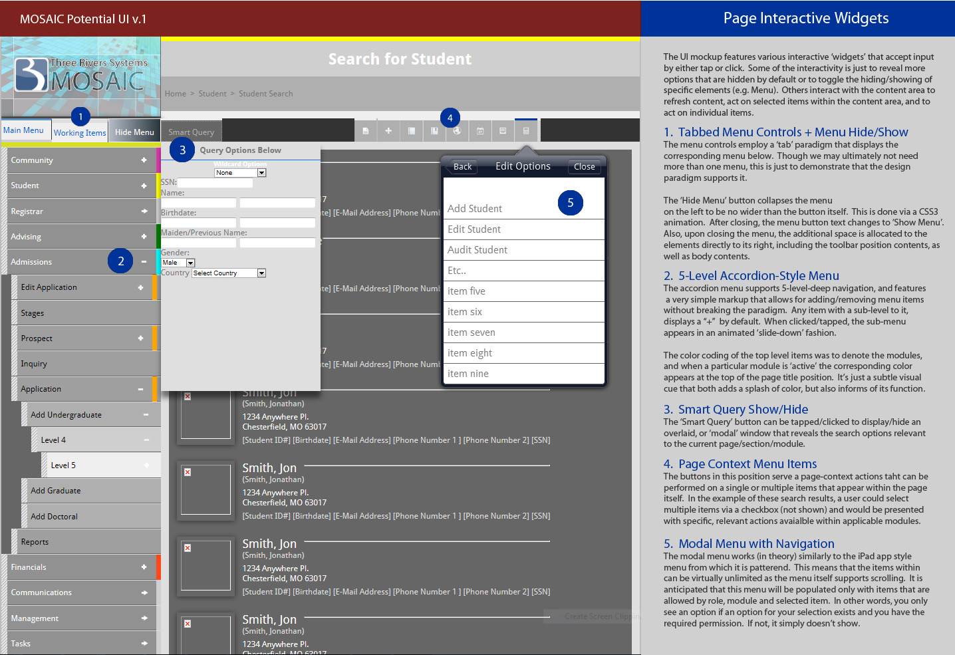This screenshot has height=655, width=955.
Task: Click into the SSN input field
Action: (x=215, y=182)
